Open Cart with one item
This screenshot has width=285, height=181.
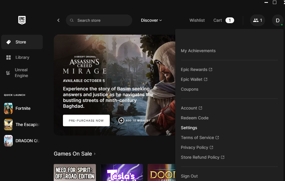point(223,20)
